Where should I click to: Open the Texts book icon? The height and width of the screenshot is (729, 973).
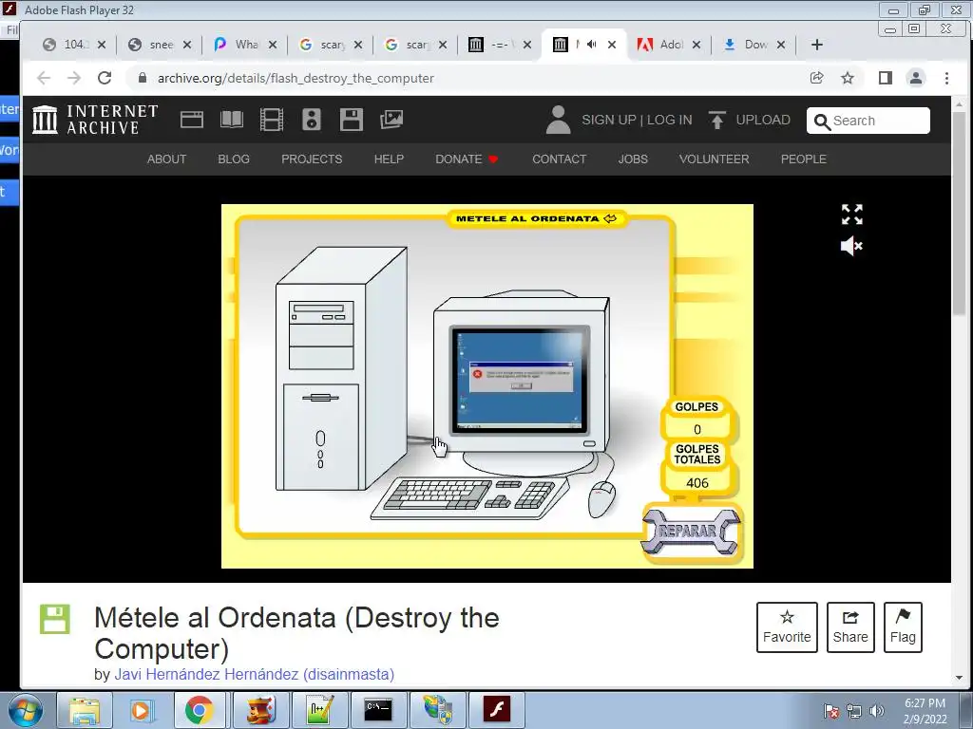pyautogui.click(x=232, y=119)
